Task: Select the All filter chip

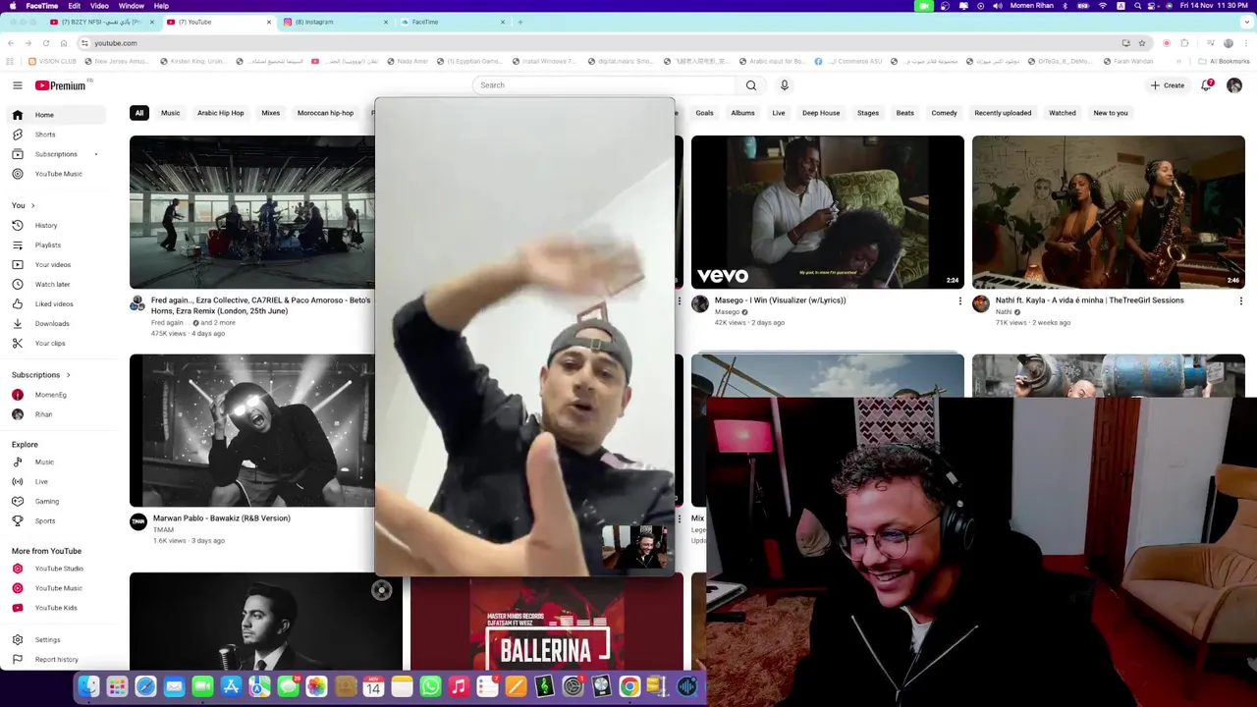Action: click(139, 113)
